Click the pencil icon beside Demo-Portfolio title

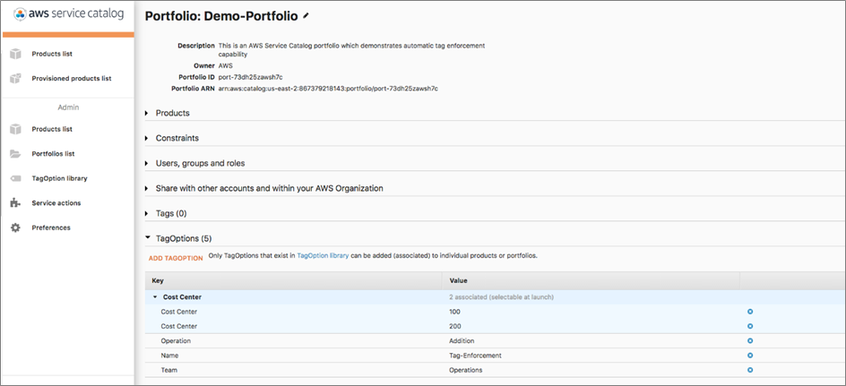[306, 16]
